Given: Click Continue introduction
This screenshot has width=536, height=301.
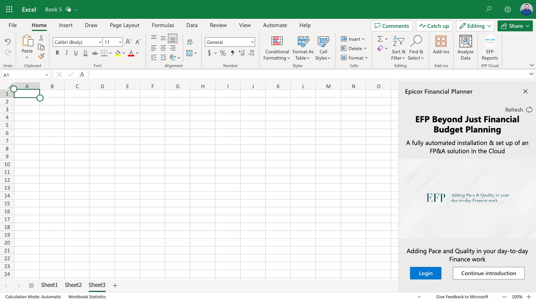Looking at the screenshot, I should pos(489,273).
